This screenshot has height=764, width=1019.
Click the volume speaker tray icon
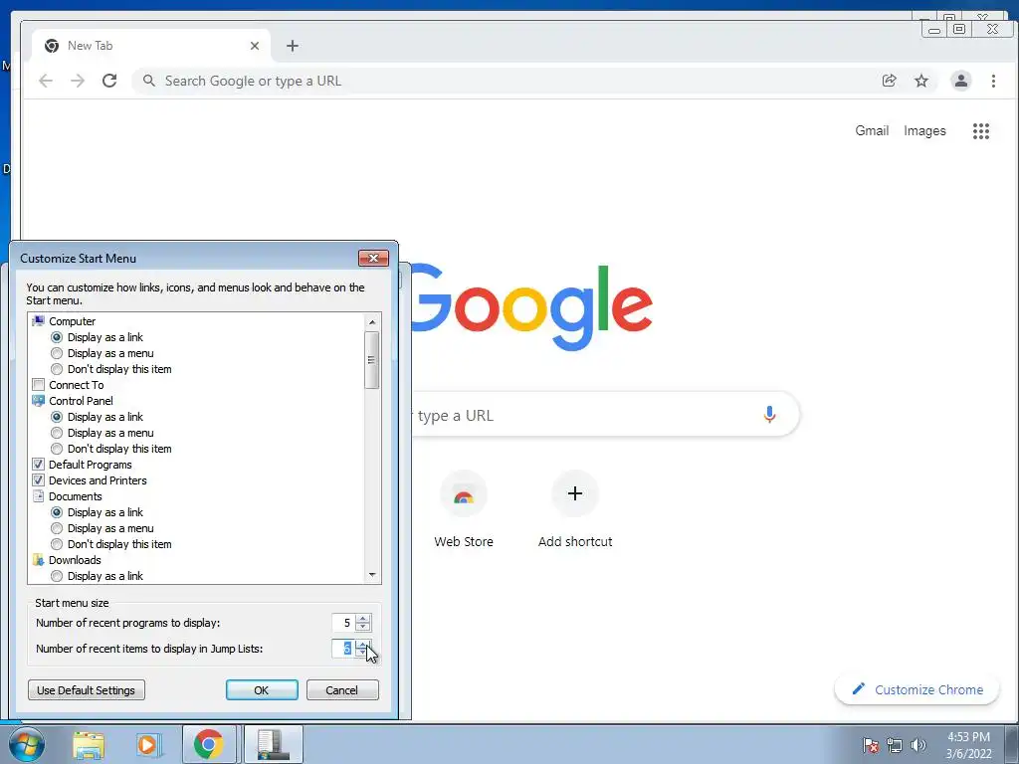click(917, 745)
